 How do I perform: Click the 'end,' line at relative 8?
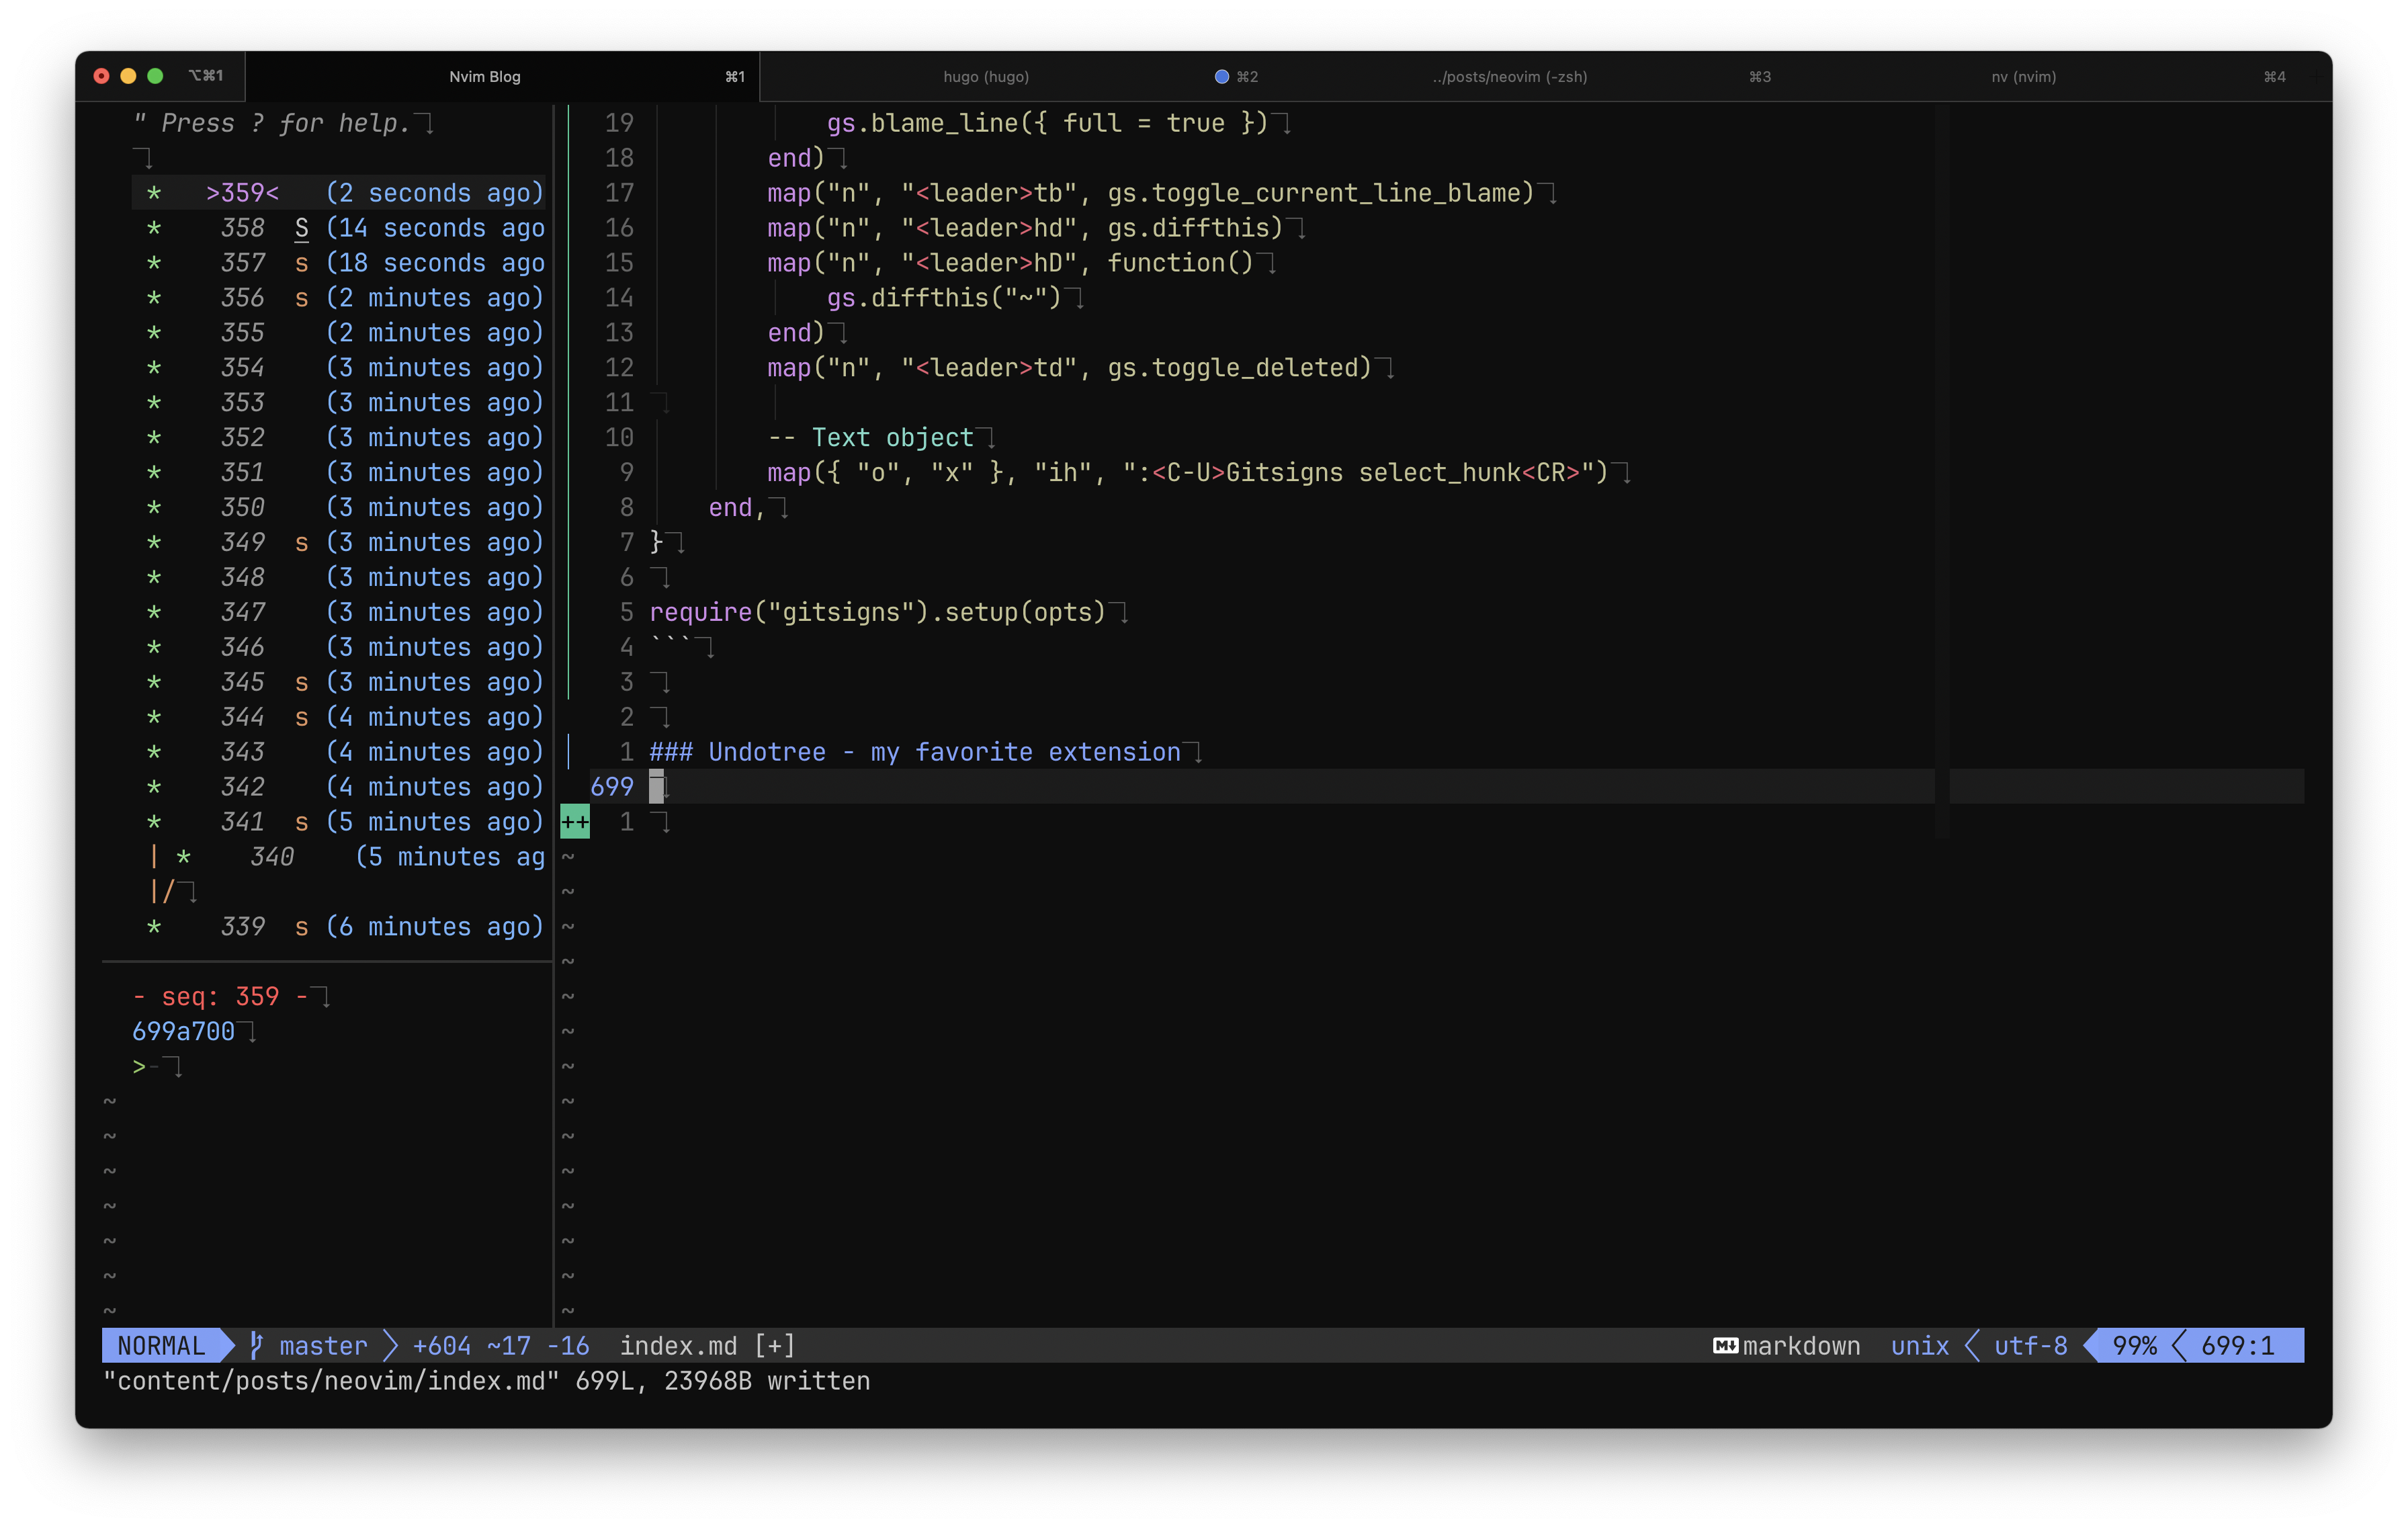click(737, 507)
